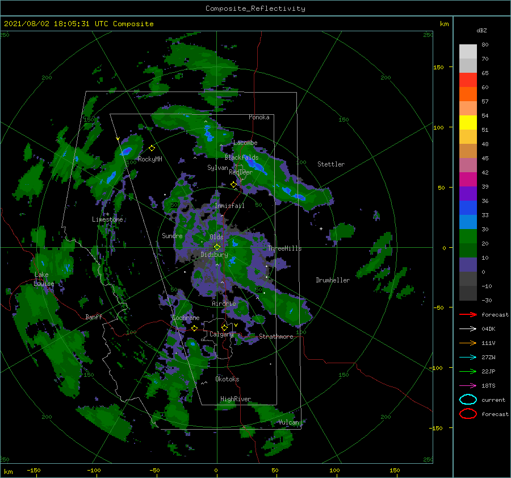The image size is (511, 478).
Task: Click the Sylvan label on the map
Action: [x=217, y=168]
